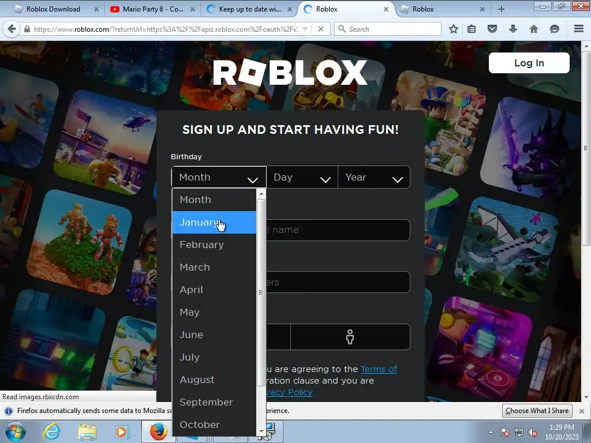Select March in the month list
The image size is (591, 443).
pos(214,267)
